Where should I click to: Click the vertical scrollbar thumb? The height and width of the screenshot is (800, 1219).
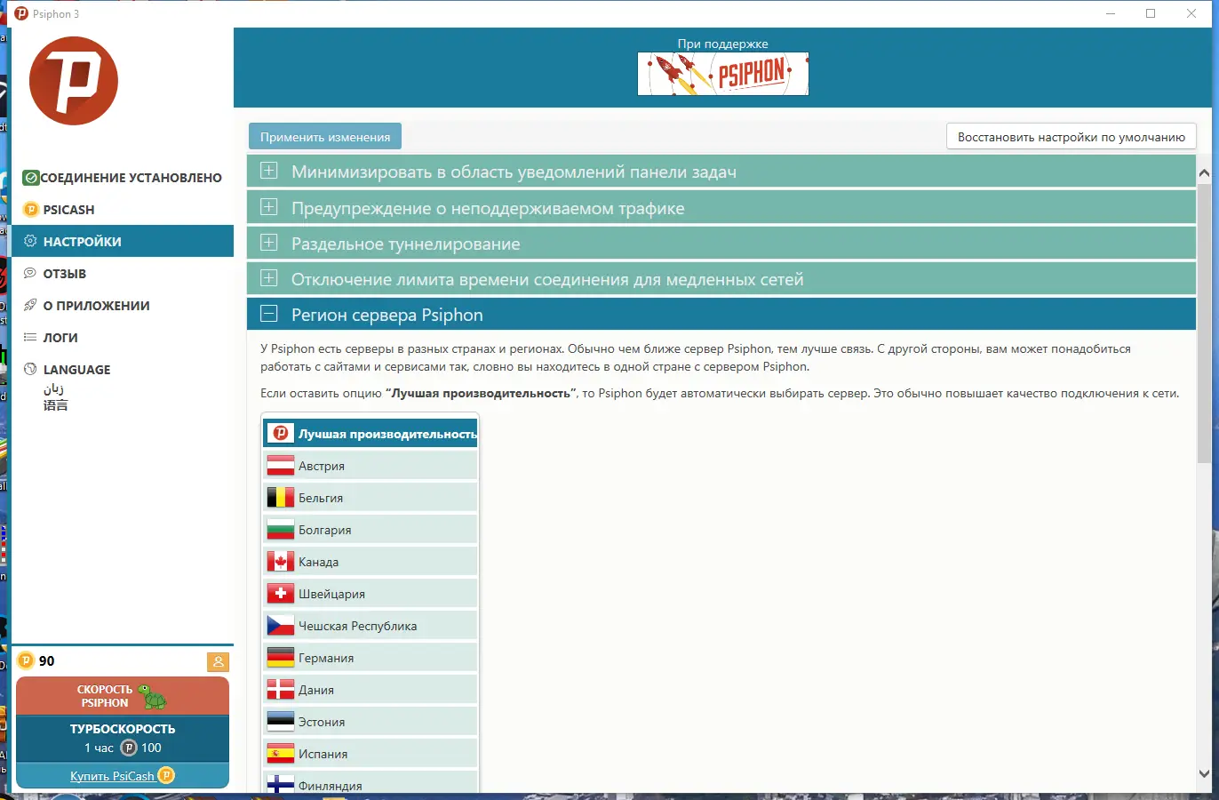tap(1204, 324)
